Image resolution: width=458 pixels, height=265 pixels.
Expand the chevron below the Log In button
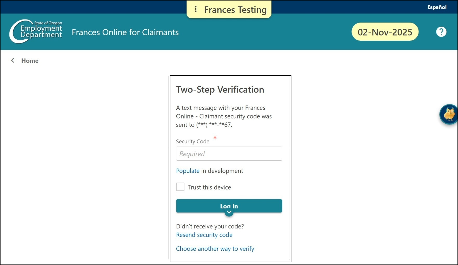tap(229, 212)
